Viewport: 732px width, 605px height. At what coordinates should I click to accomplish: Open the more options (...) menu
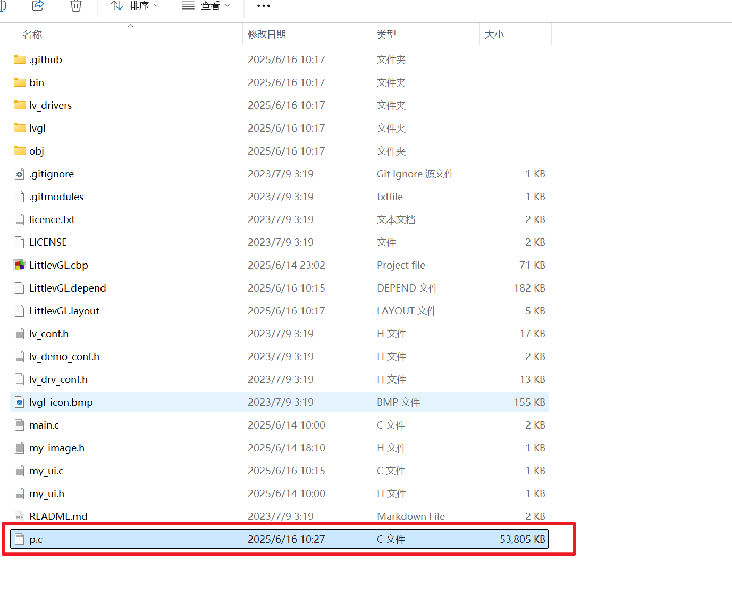[x=263, y=6]
